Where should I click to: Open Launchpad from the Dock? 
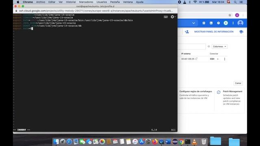(63, 142)
